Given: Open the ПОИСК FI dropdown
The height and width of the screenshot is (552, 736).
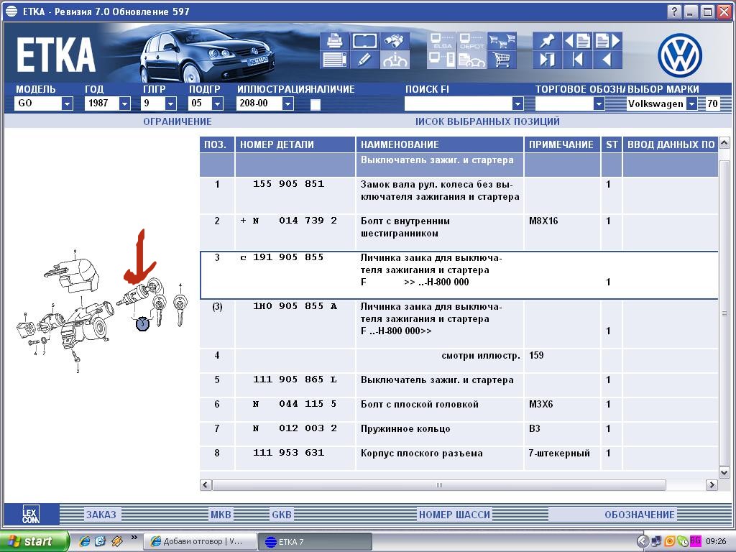Looking at the screenshot, I should (517, 103).
